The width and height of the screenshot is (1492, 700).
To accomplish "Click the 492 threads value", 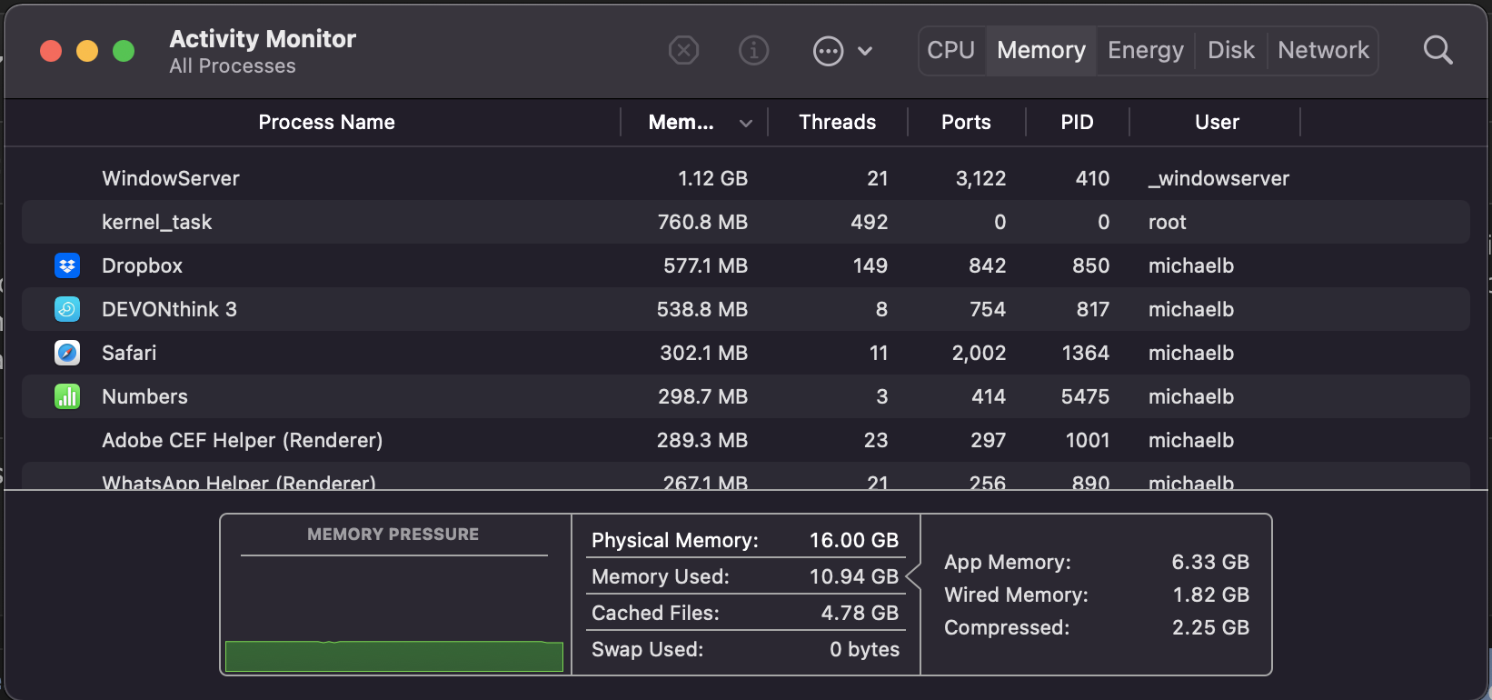I will point(869,222).
